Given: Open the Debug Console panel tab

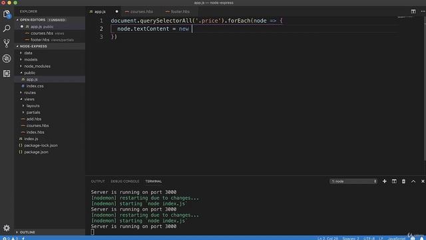Looking at the screenshot, I should pyautogui.click(x=124, y=181).
